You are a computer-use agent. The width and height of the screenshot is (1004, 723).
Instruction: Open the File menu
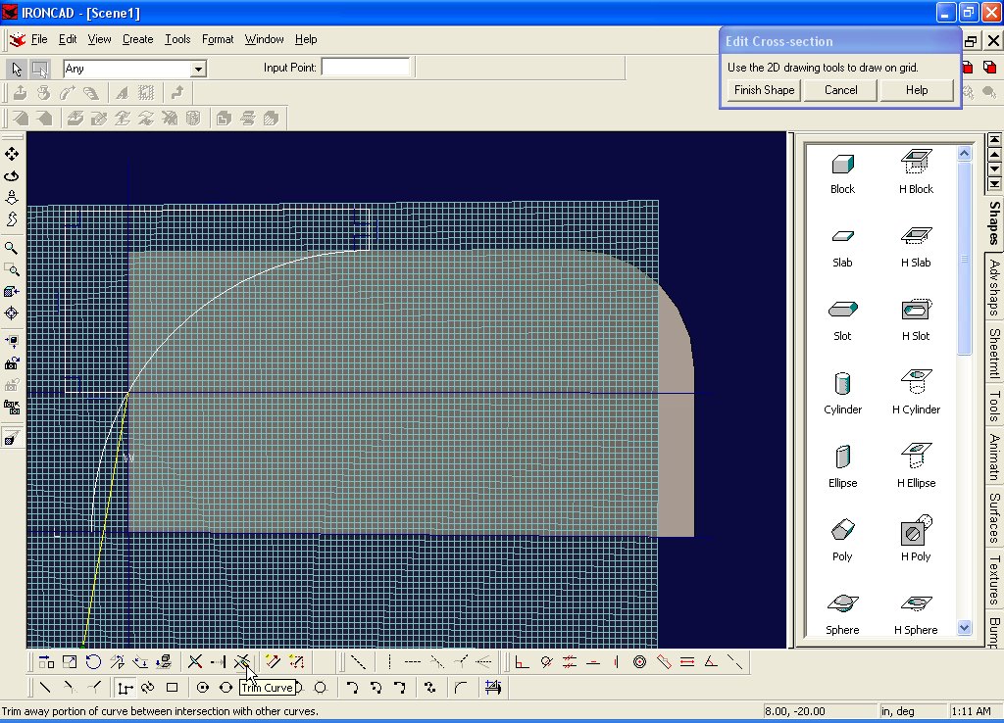[39, 39]
